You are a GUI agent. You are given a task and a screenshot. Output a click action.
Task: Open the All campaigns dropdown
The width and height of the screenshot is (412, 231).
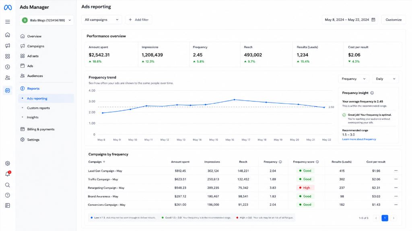point(101,20)
